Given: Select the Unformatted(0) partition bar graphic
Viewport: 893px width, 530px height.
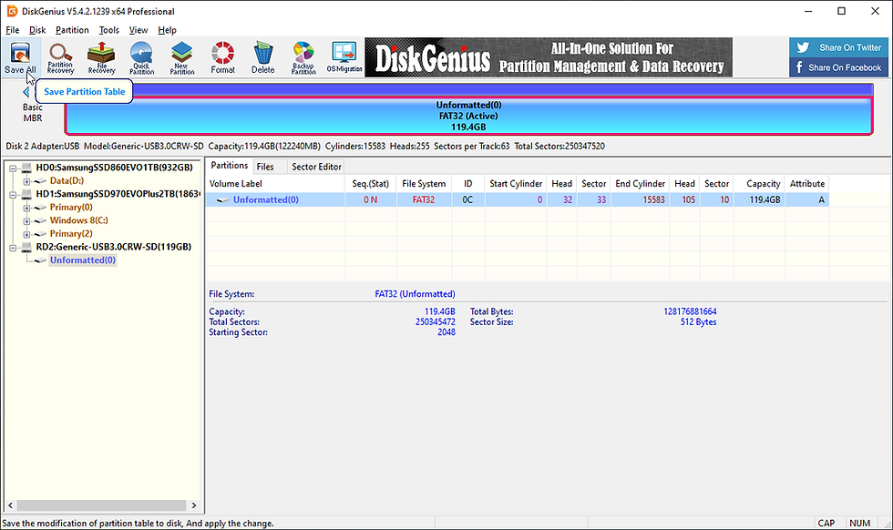Looking at the screenshot, I should (468, 117).
